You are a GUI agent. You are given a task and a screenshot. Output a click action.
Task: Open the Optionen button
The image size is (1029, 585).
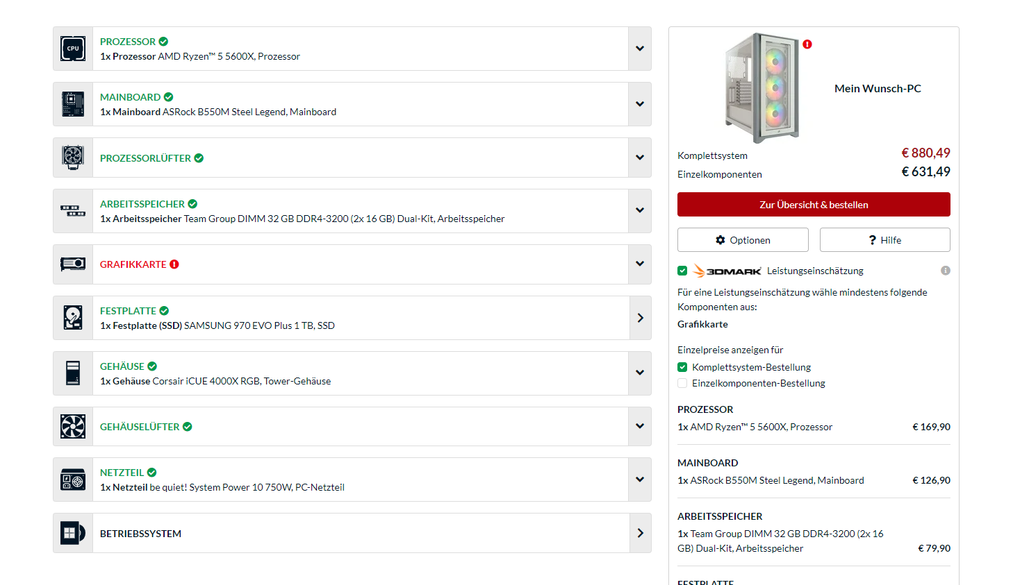(743, 240)
